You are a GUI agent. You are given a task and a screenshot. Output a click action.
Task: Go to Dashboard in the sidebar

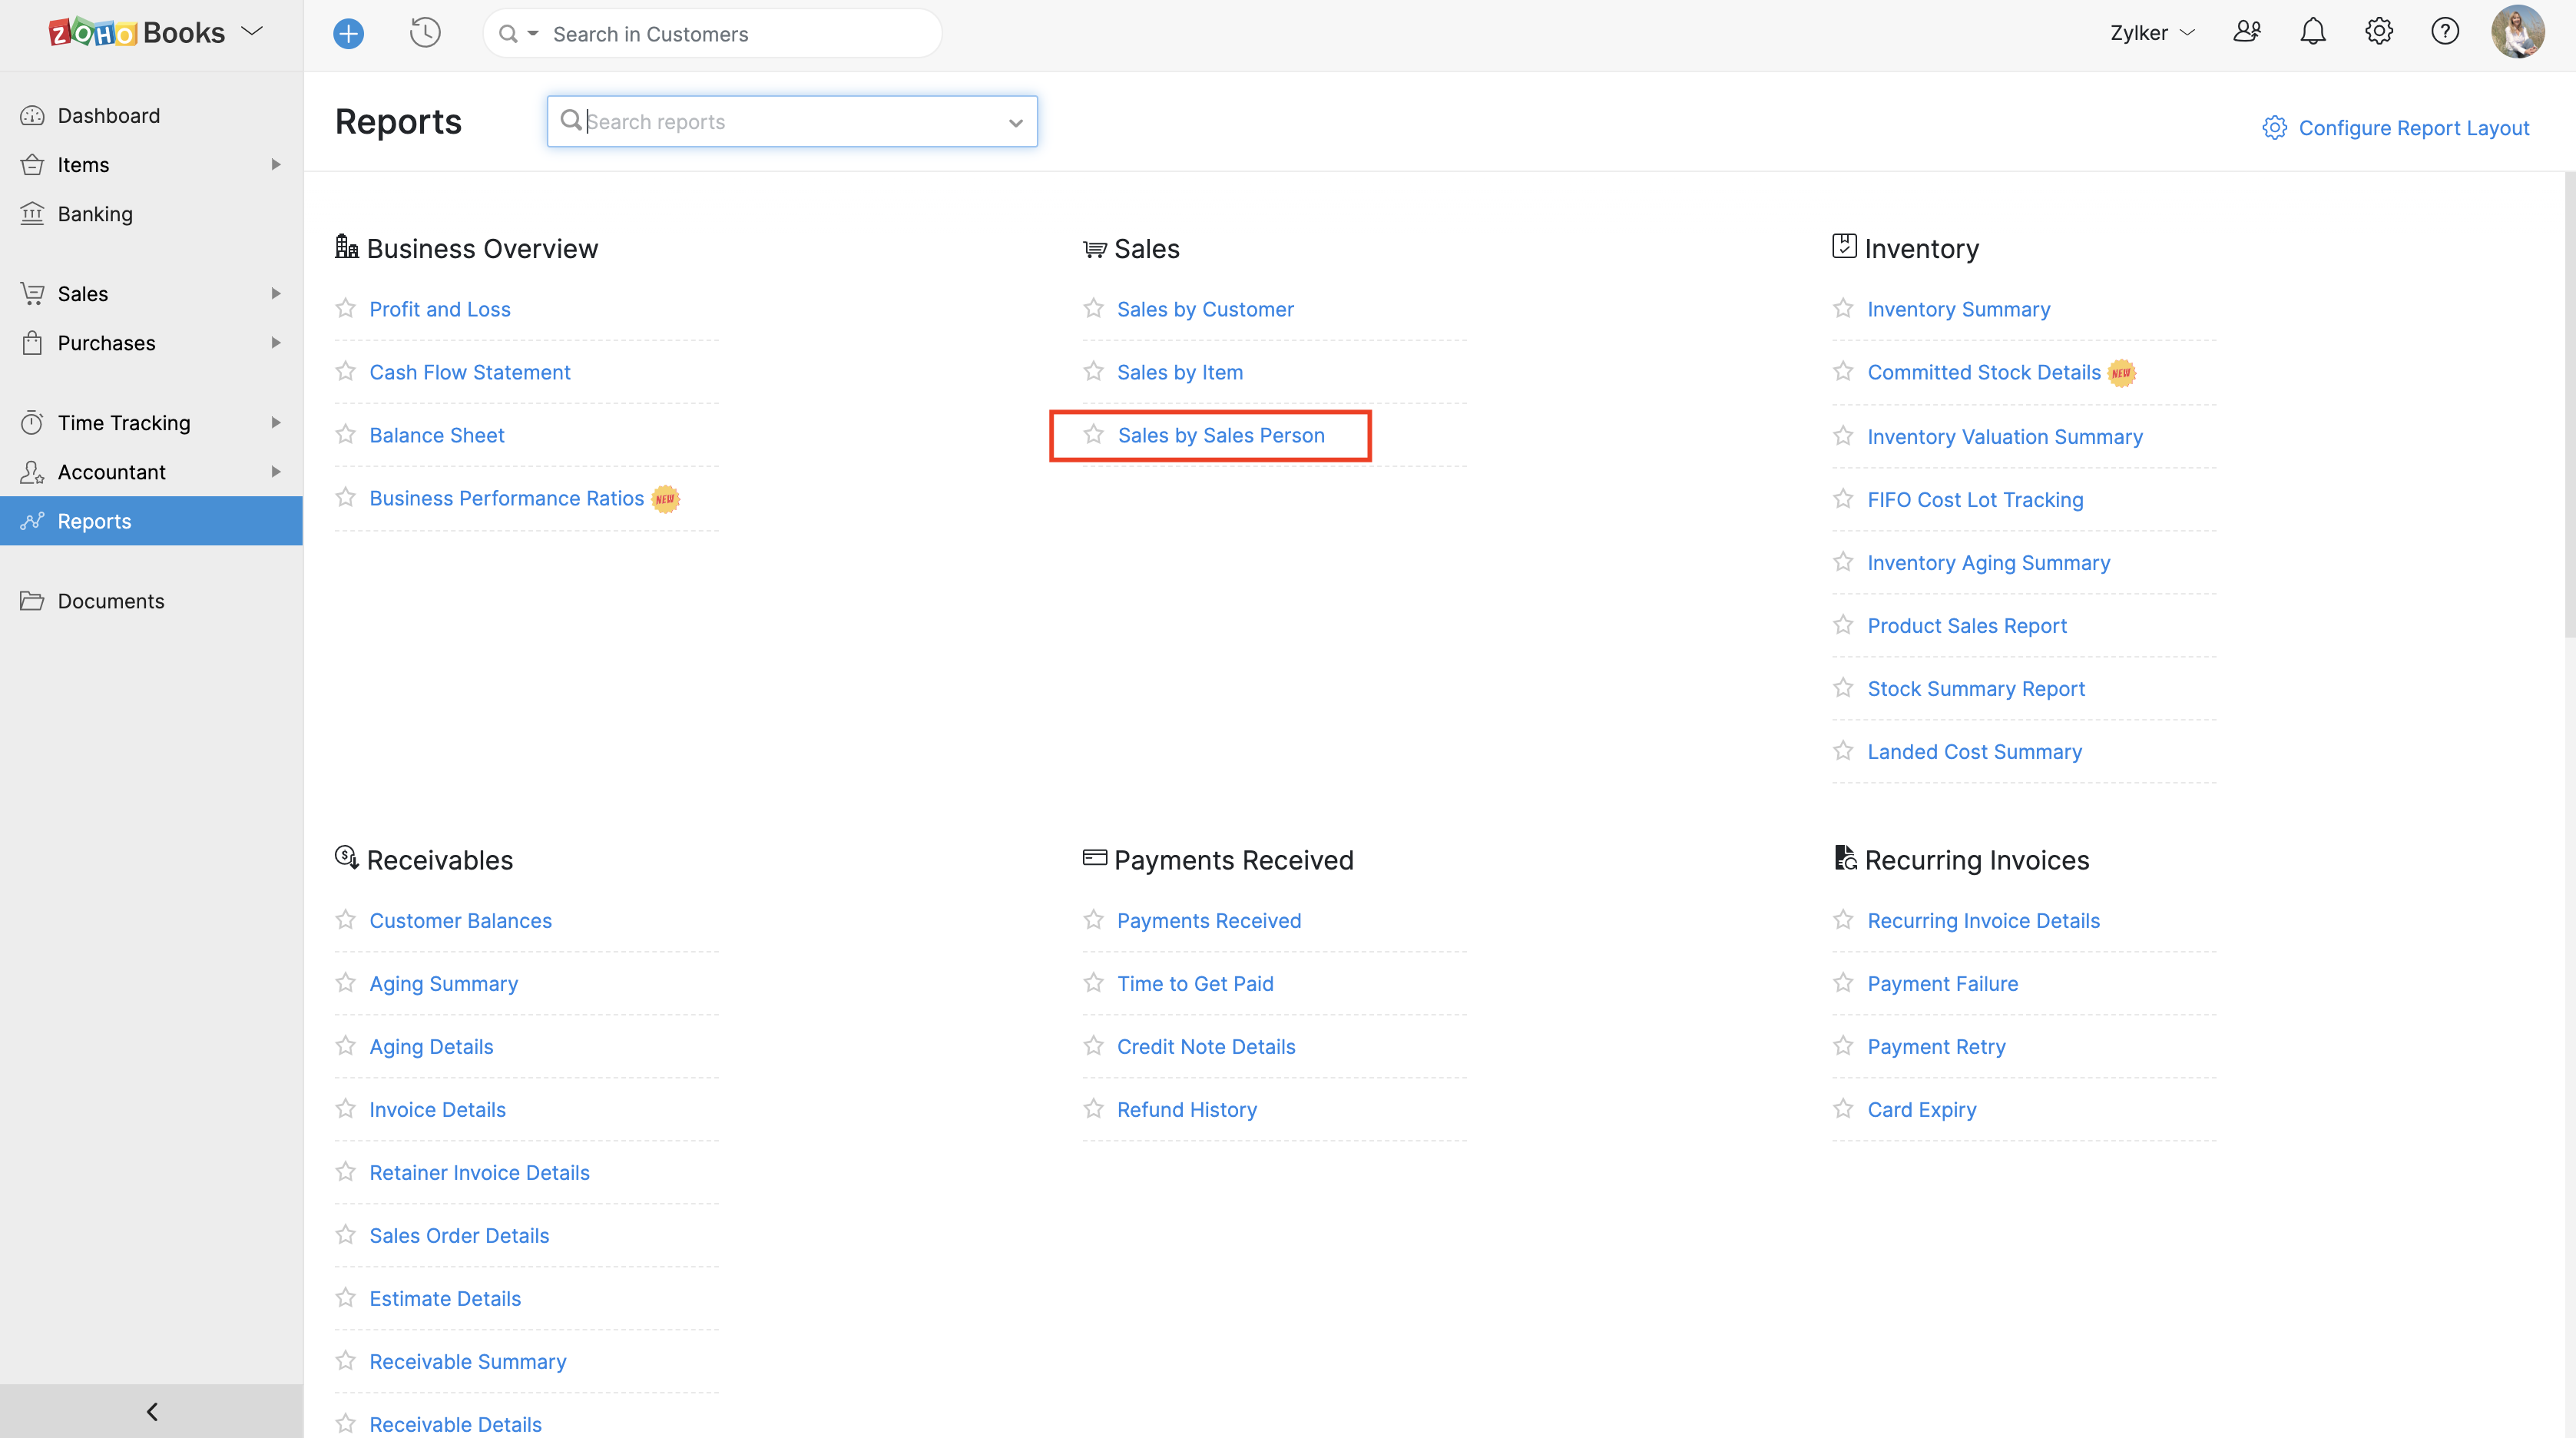click(x=108, y=115)
